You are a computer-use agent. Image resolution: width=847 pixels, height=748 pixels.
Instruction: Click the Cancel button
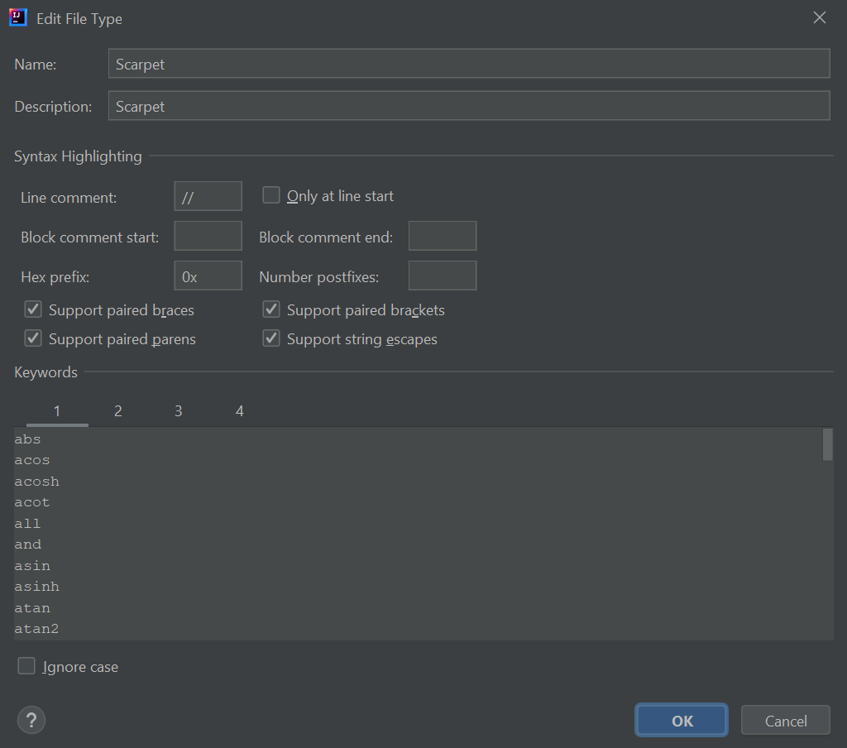click(786, 721)
